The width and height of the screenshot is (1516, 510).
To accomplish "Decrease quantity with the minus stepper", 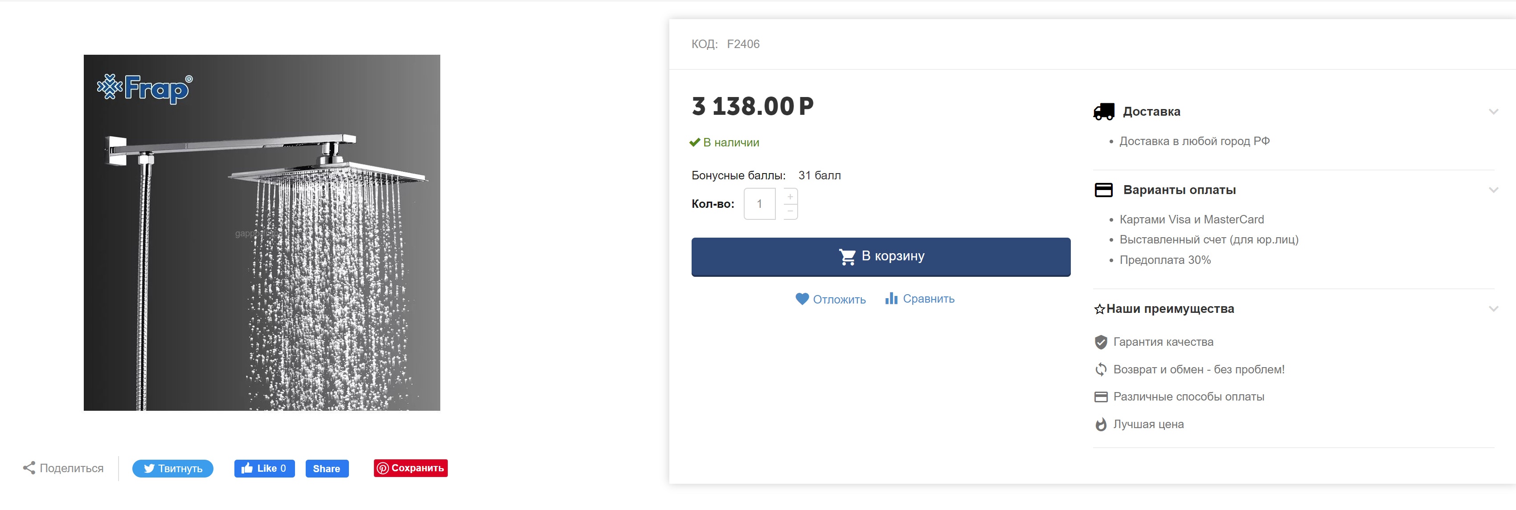I will 791,211.
